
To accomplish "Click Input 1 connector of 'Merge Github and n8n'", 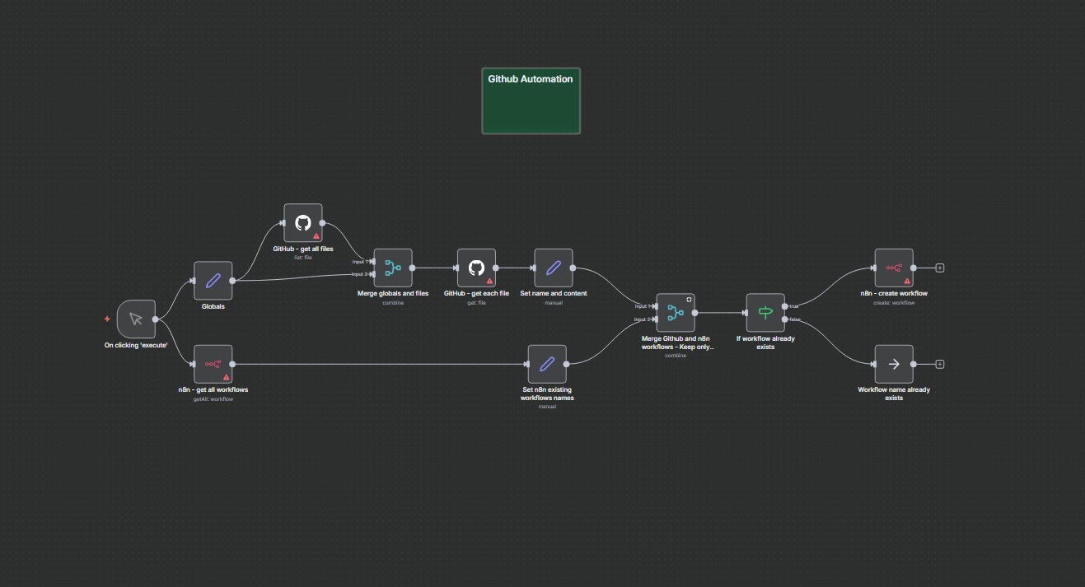I will (656, 306).
